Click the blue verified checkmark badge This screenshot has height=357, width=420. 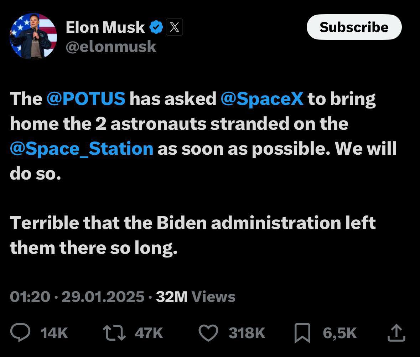pyautogui.click(x=156, y=27)
